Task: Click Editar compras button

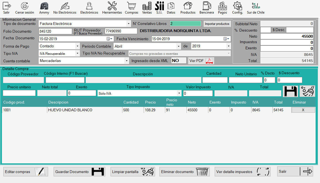Action: point(26,172)
